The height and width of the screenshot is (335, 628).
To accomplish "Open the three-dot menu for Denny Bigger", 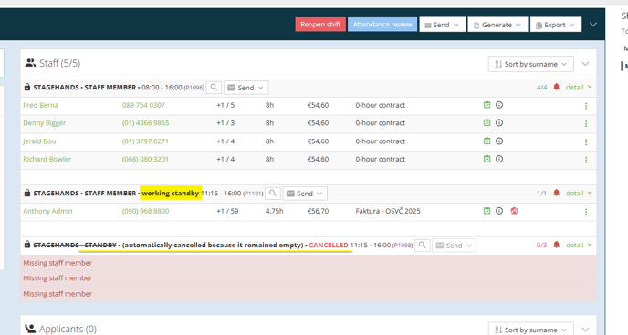I will click(586, 124).
